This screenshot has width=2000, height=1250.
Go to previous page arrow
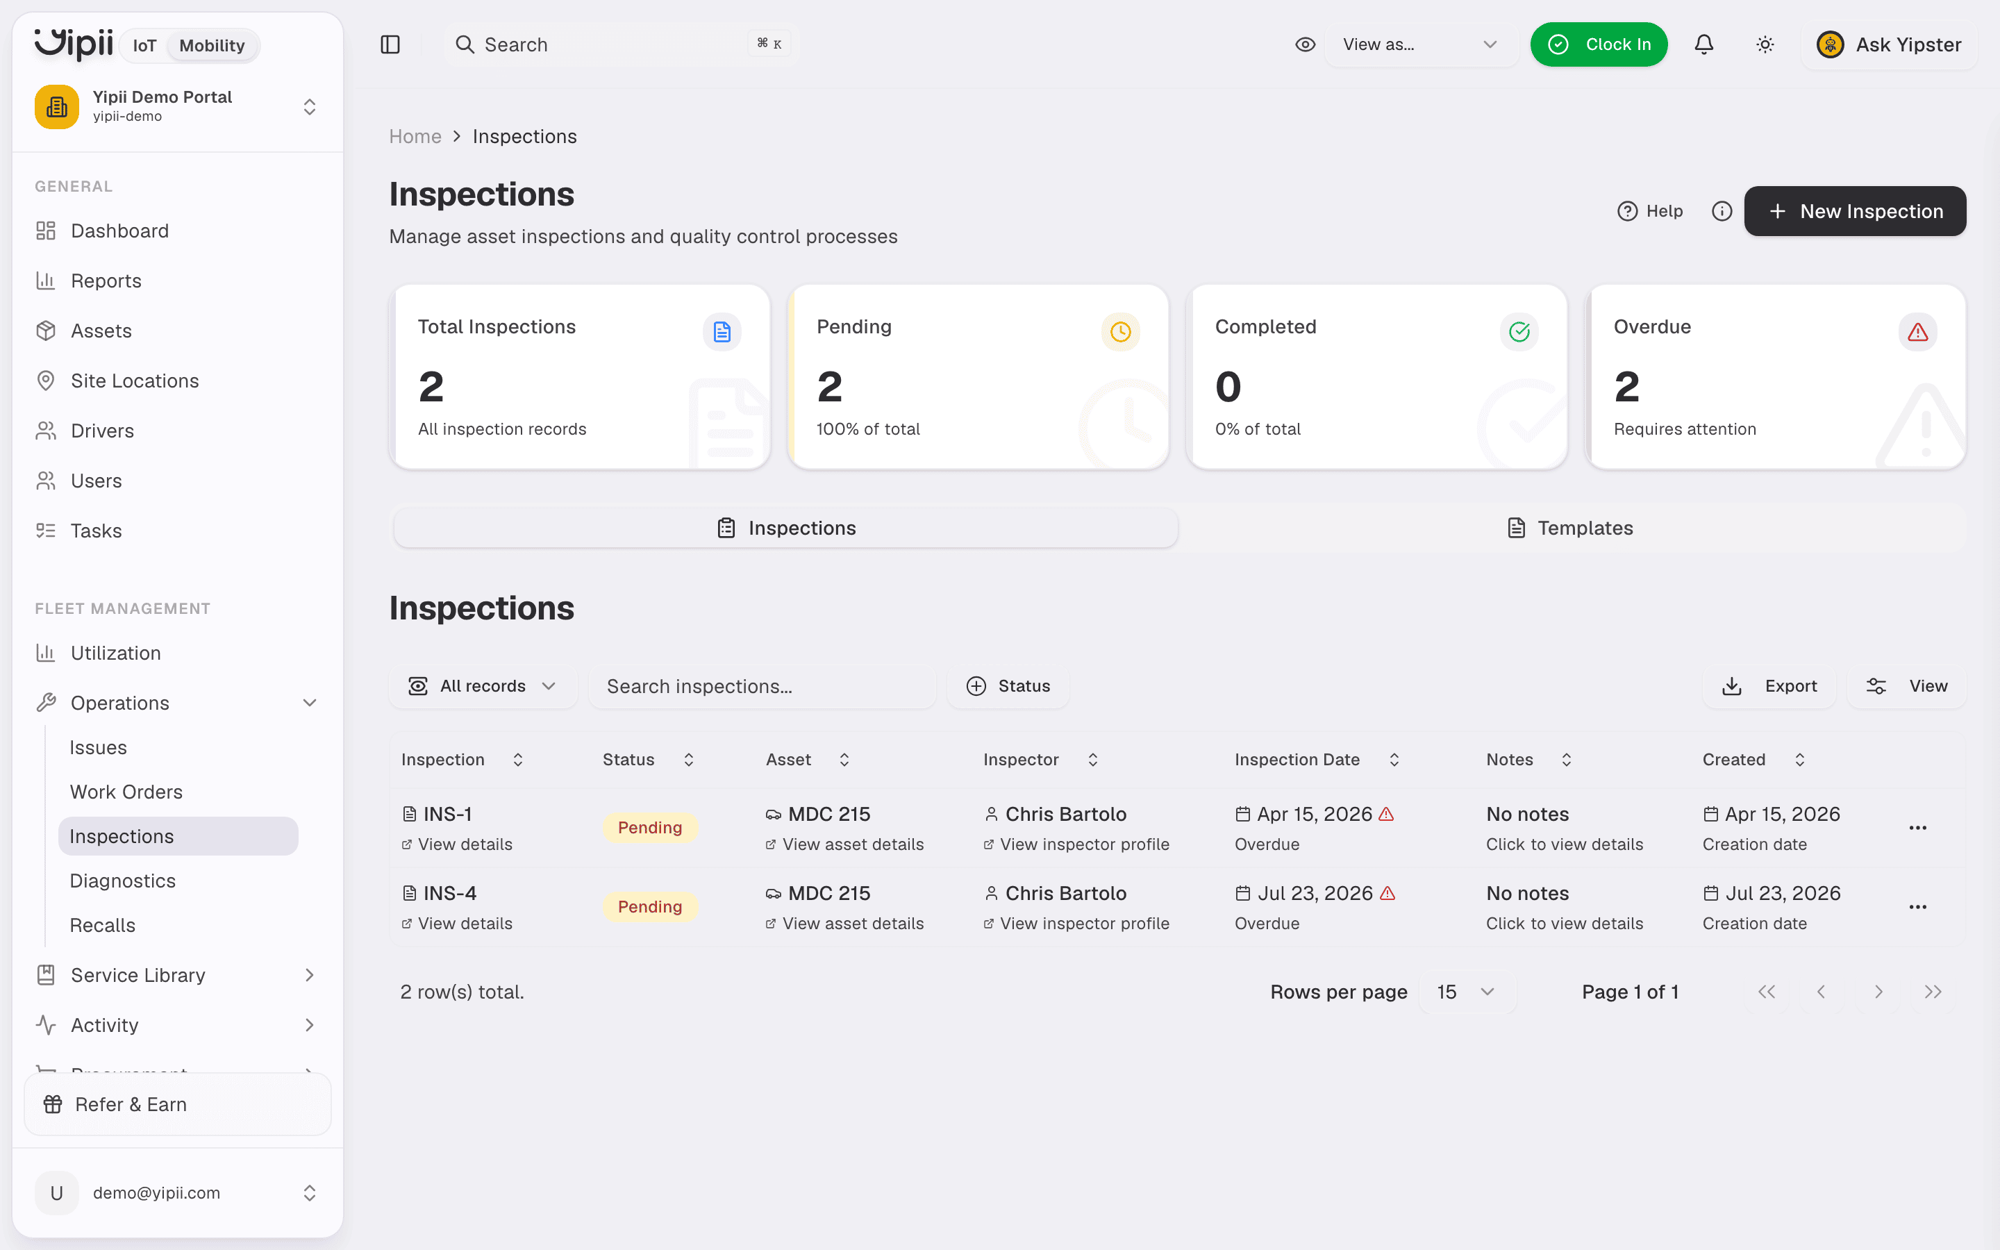coord(1821,991)
